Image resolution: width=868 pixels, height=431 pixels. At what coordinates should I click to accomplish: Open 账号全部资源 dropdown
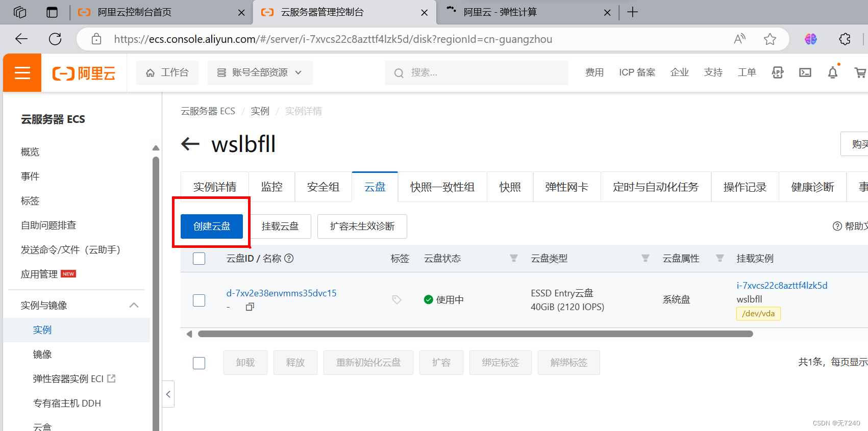[260, 72]
